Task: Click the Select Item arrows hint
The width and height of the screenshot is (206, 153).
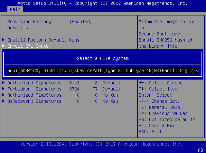Action: click(158, 89)
